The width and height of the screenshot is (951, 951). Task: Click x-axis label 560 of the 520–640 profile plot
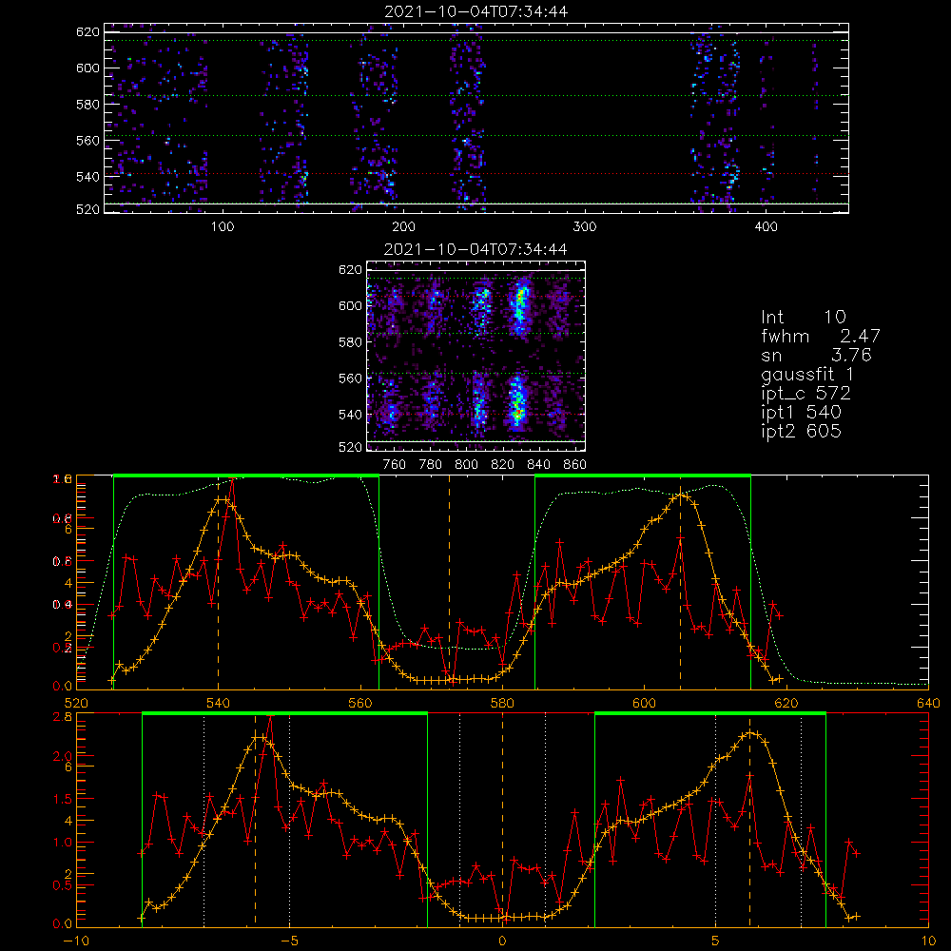click(360, 703)
